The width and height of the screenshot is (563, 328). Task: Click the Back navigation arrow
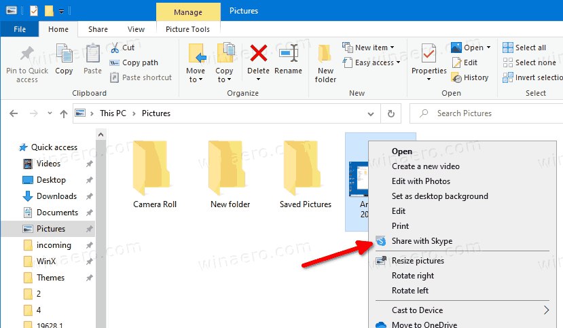[14, 113]
